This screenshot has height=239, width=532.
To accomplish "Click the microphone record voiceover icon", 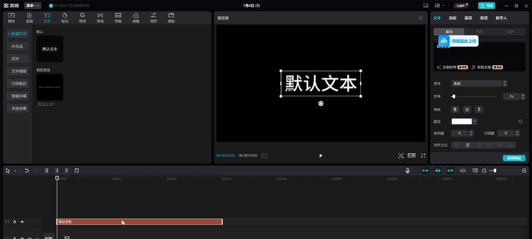I will (408, 171).
